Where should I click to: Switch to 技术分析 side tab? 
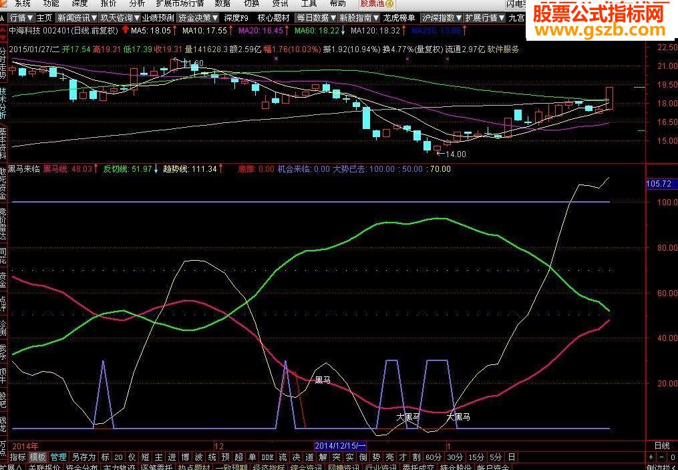3,104
